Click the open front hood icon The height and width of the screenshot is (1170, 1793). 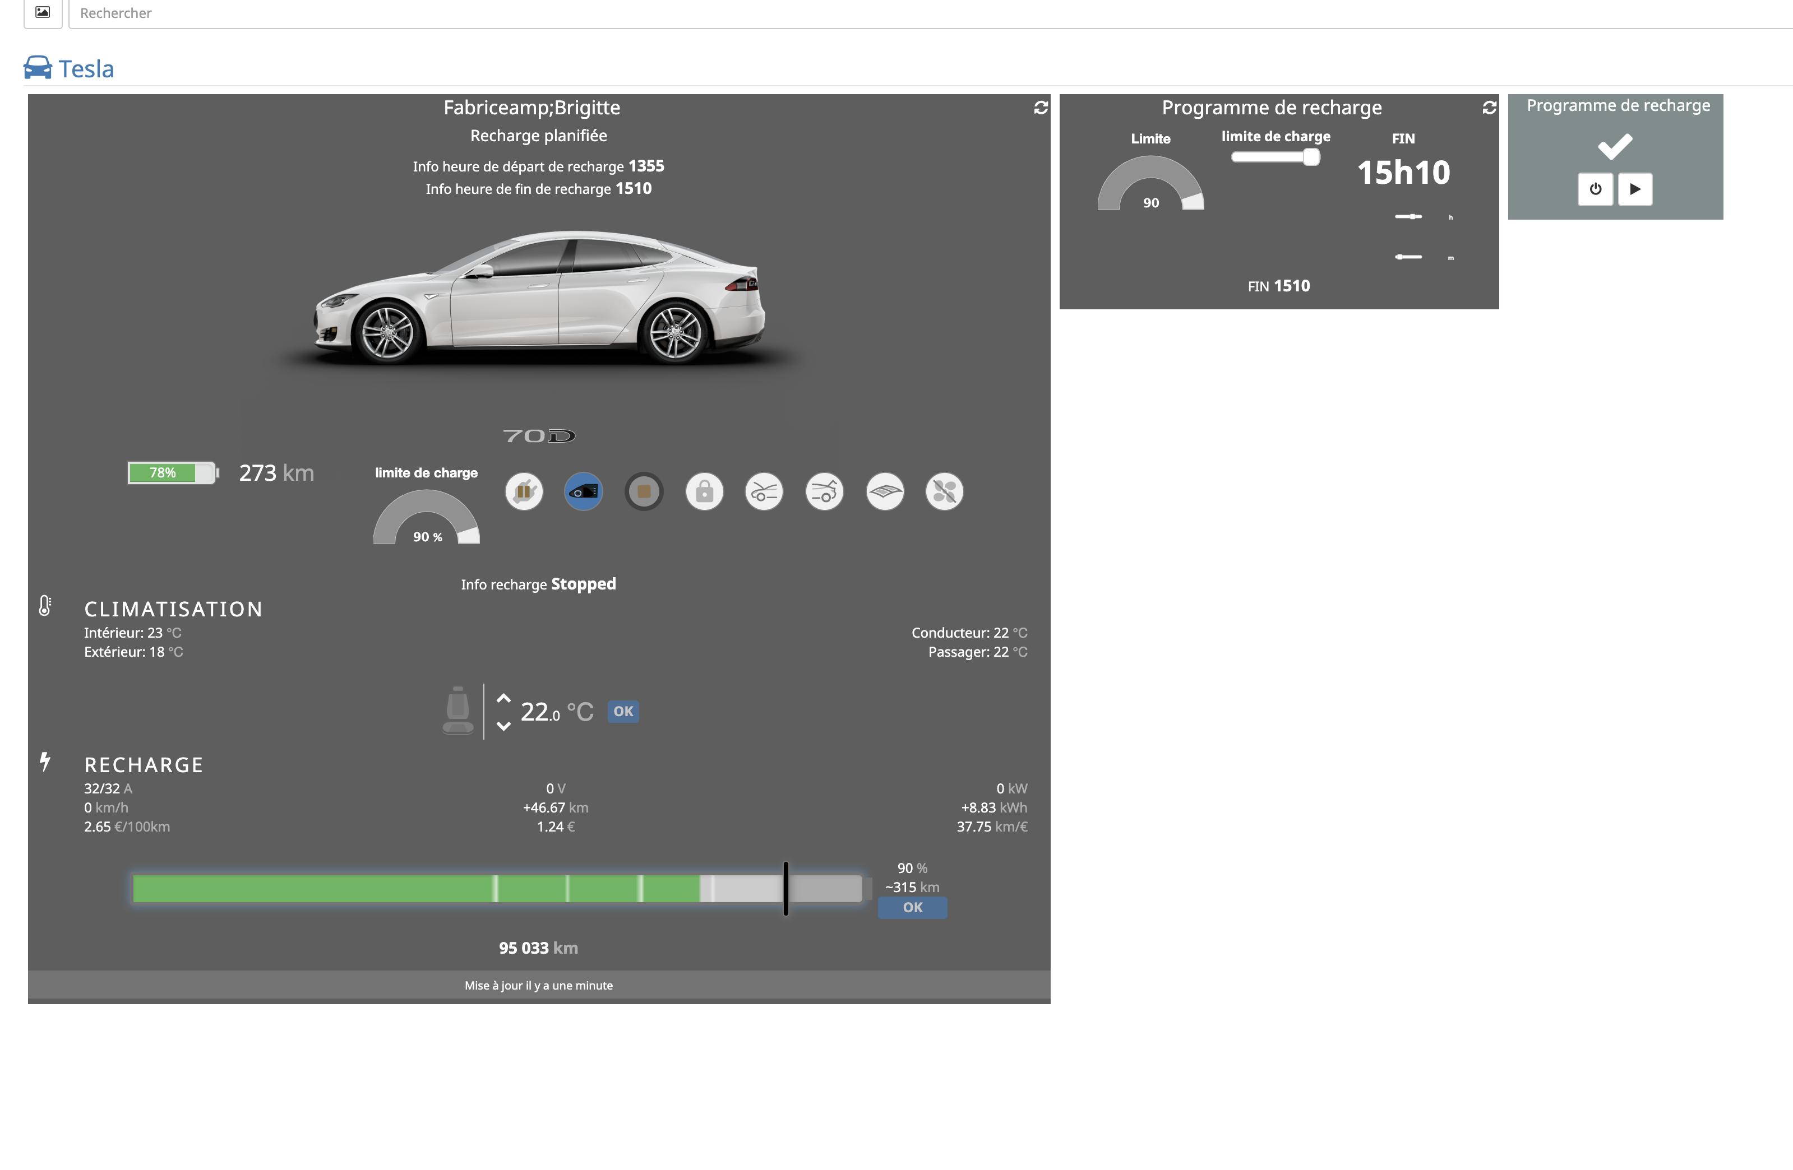[764, 491]
